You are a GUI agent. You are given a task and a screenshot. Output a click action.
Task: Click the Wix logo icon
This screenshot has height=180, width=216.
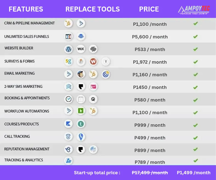(x=81, y=49)
